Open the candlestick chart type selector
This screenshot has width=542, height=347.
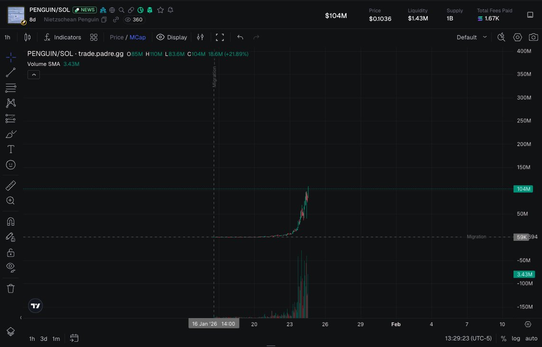[x=28, y=37]
